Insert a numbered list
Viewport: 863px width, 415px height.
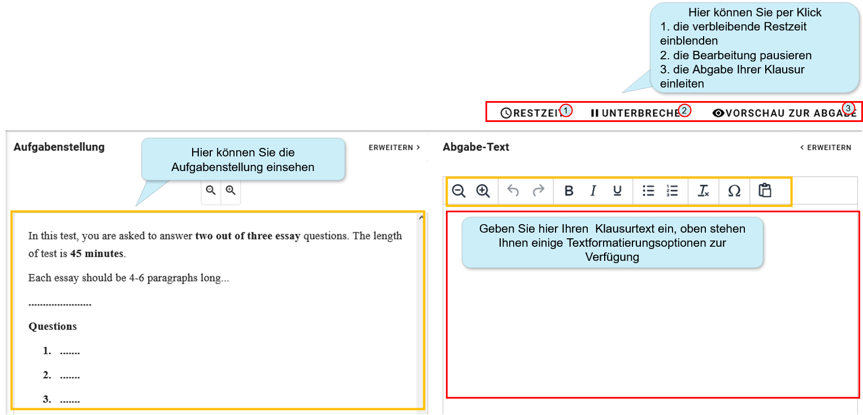(672, 191)
